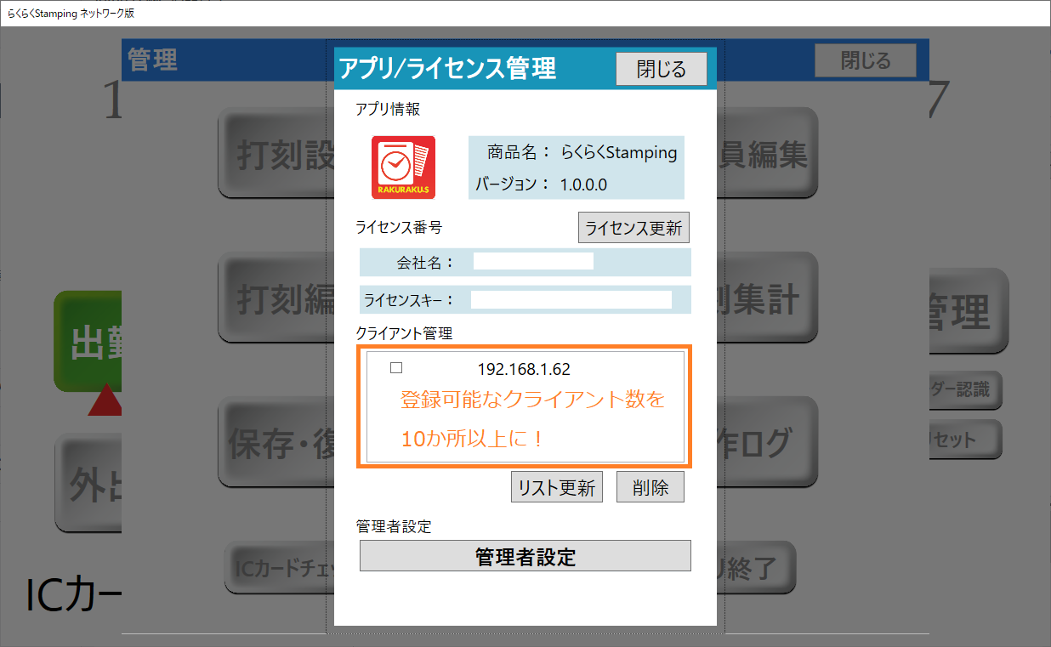Tick the checkbox beside 192.168.1.62
This screenshot has height=647, width=1051.
coord(395,368)
